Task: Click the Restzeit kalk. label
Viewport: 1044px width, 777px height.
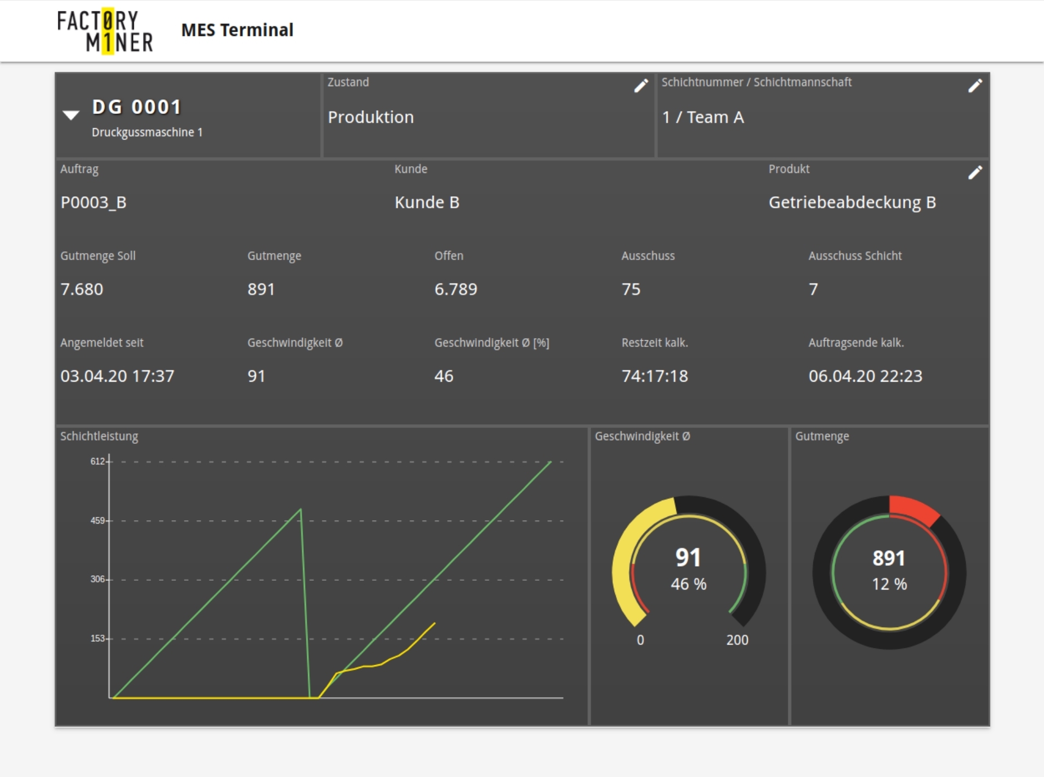Action: (x=655, y=342)
